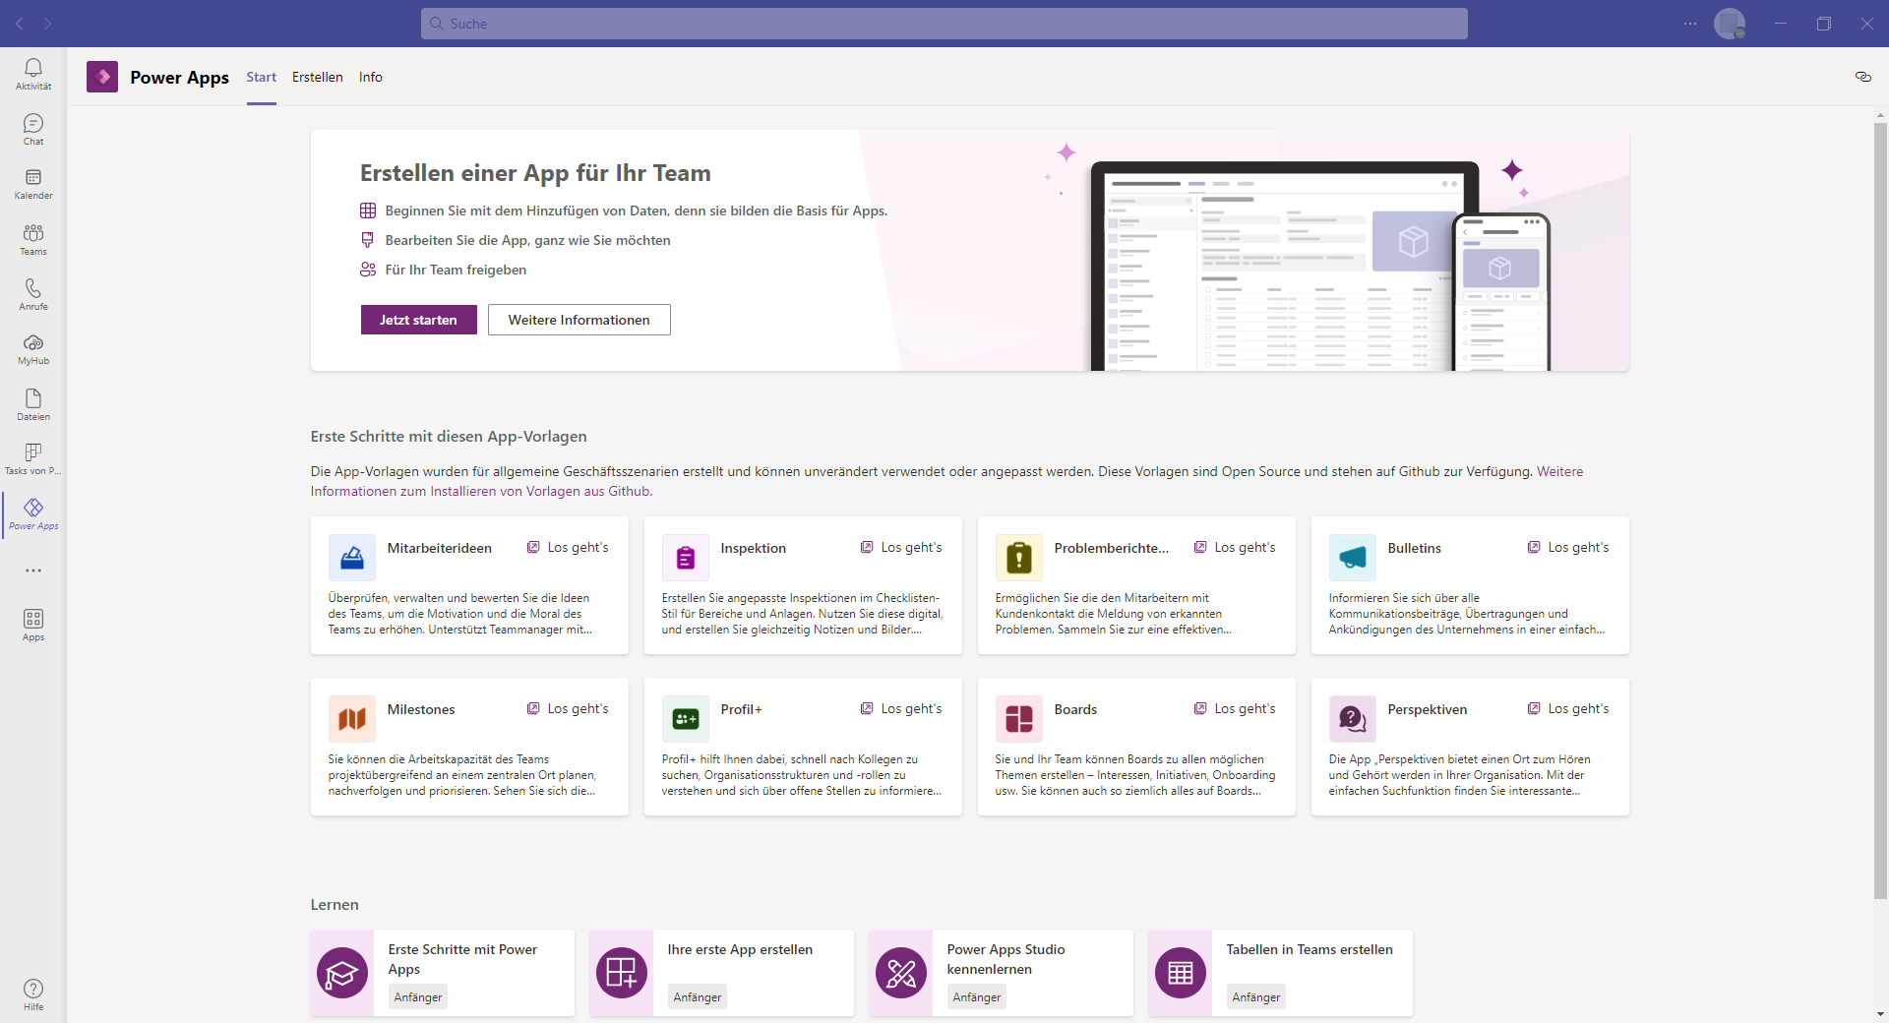Click Los geht's for Mitarbeiterideen
Image resolution: width=1889 pixels, height=1023 pixels.
(568, 547)
